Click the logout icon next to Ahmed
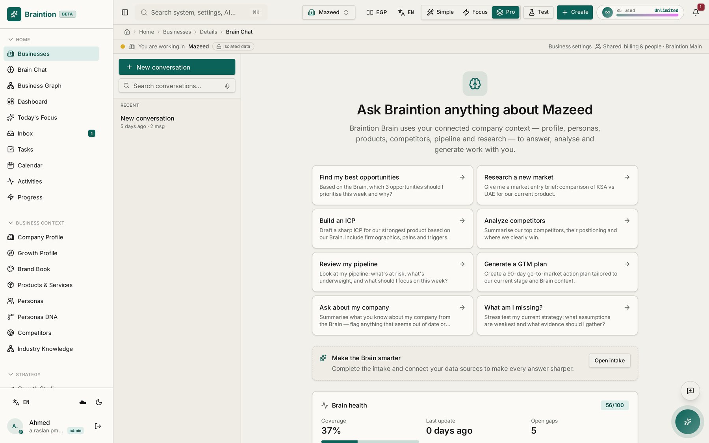The width and height of the screenshot is (709, 443). 98,426
